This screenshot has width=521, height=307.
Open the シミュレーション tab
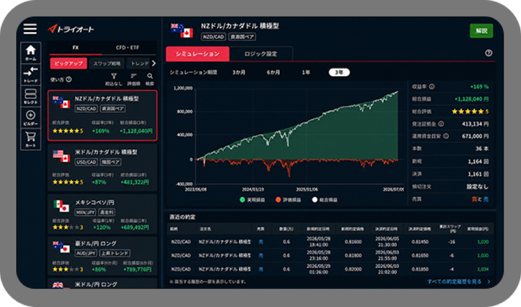click(x=197, y=54)
